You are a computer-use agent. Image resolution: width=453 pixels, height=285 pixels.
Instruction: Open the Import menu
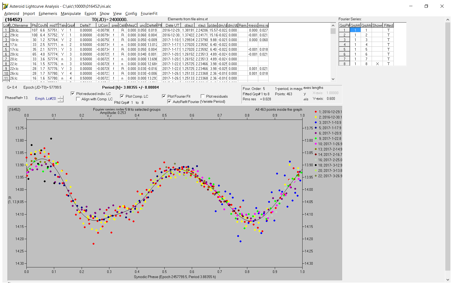(29, 14)
